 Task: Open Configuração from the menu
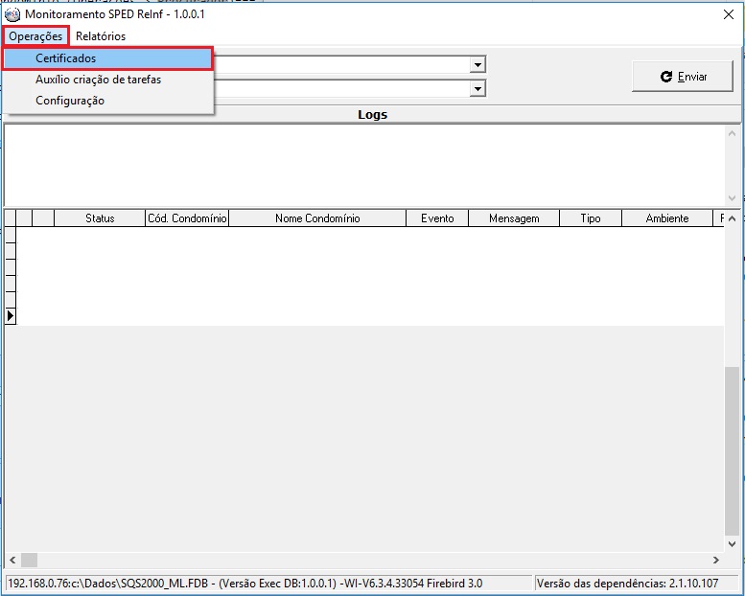[x=108, y=101]
